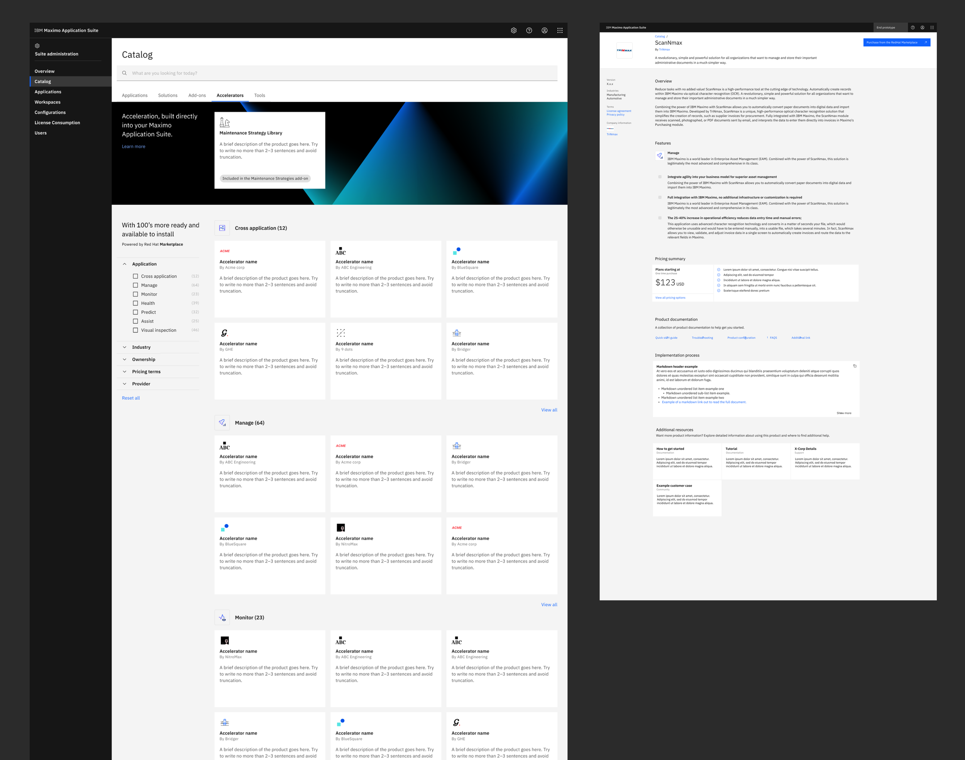Click the search magnifier in the catalog search bar

point(125,73)
